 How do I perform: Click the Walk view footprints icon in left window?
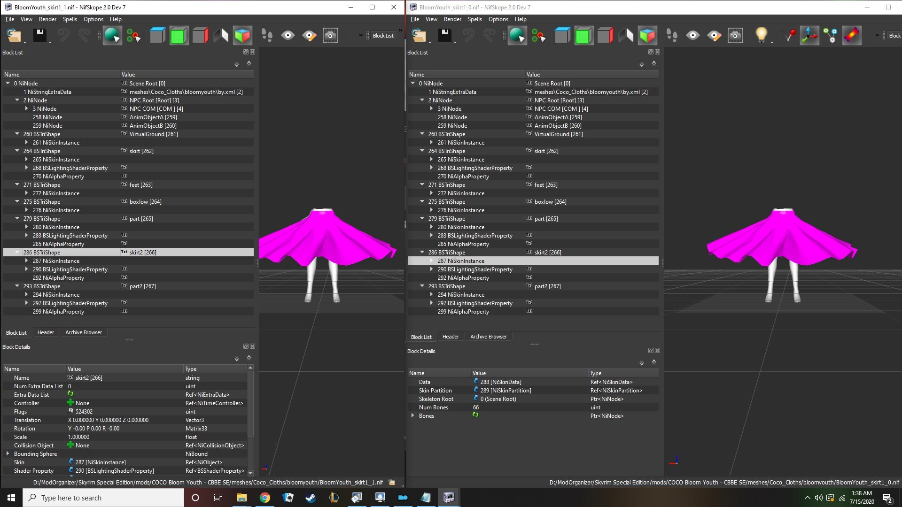click(x=267, y=36)
